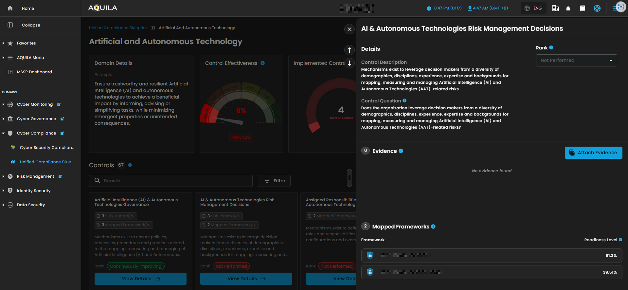
Task: Close the control details side panel
Action: 350,29
